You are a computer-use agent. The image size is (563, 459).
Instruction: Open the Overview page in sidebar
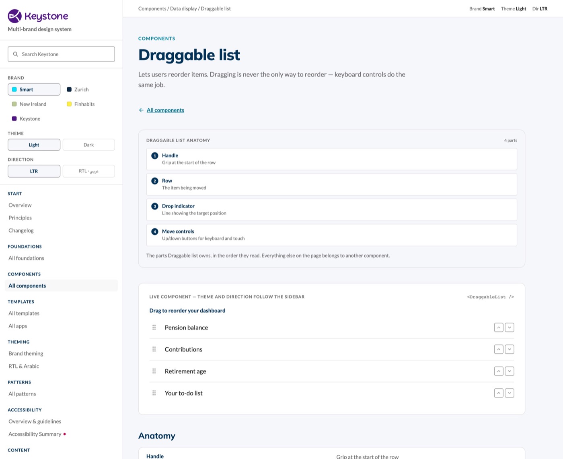pos(20,205)
